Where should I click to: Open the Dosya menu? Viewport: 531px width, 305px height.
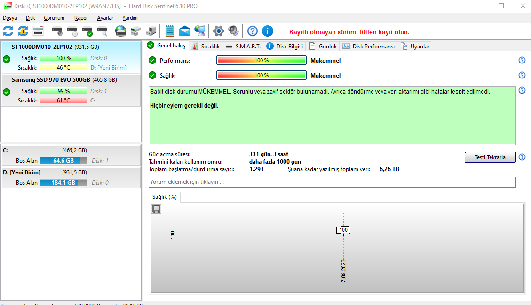[x=10, y=18]
